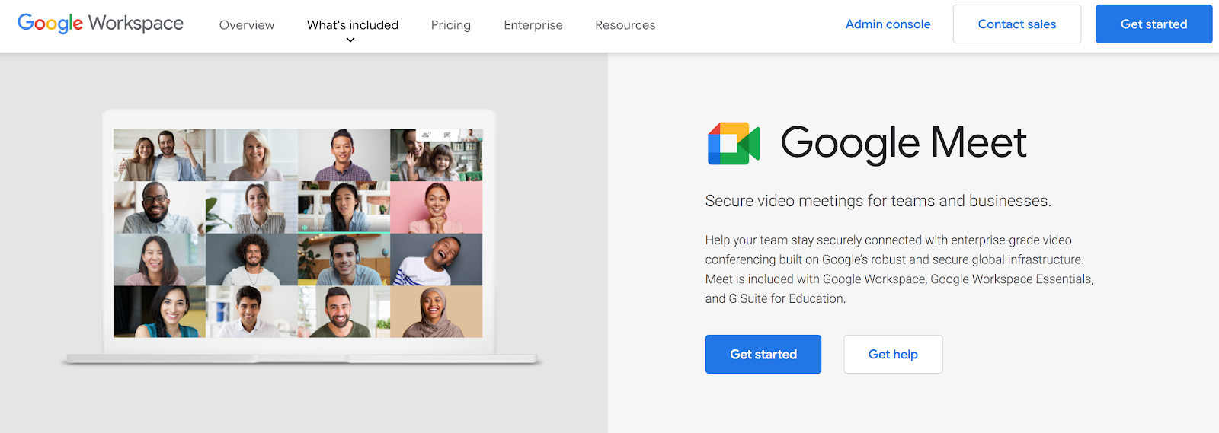This screenshot has height=433, width=1219.
Task: Click Get started below the Meet description
Action: click(763, 354)
